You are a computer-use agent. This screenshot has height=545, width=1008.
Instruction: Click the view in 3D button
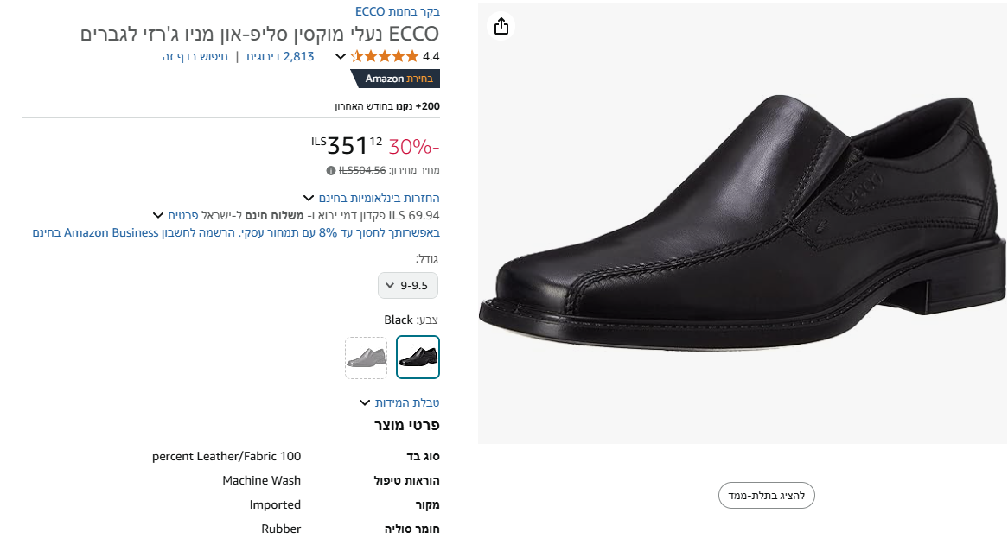766,495
